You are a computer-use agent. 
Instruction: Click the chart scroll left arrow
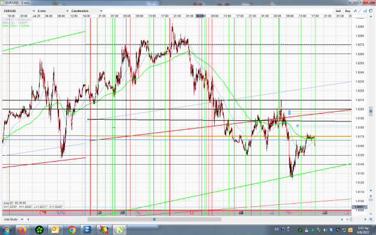[x=28, y=219]
